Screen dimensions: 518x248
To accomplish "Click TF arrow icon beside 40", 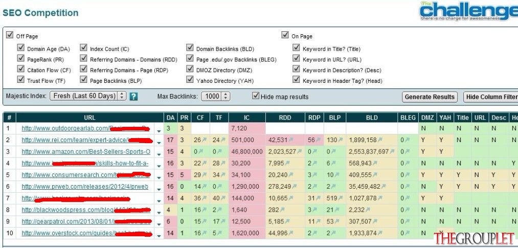I will (x=222, y=198).
